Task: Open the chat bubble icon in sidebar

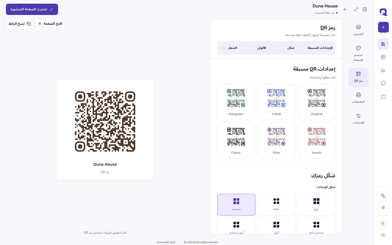Action: 383,83
